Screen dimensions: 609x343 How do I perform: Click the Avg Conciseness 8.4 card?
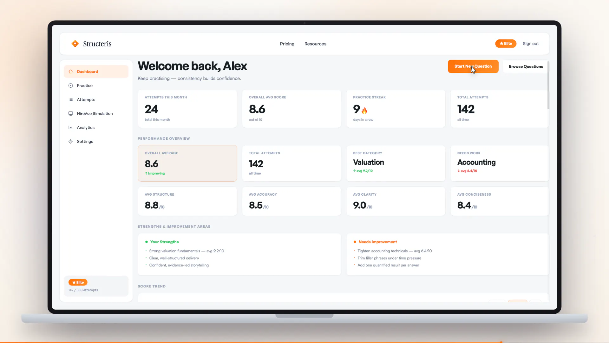pyautogui.click(x=500, y=201)
